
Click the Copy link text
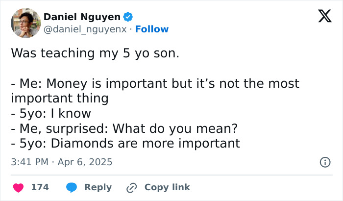click(x=167, y=187)
